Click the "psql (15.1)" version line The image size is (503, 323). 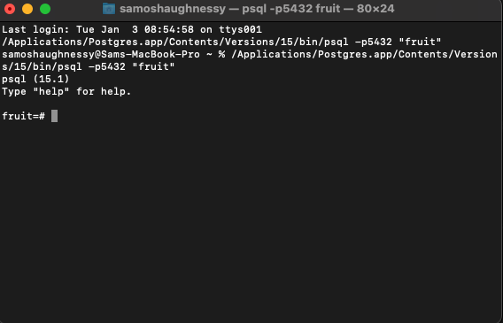point(35,79)
